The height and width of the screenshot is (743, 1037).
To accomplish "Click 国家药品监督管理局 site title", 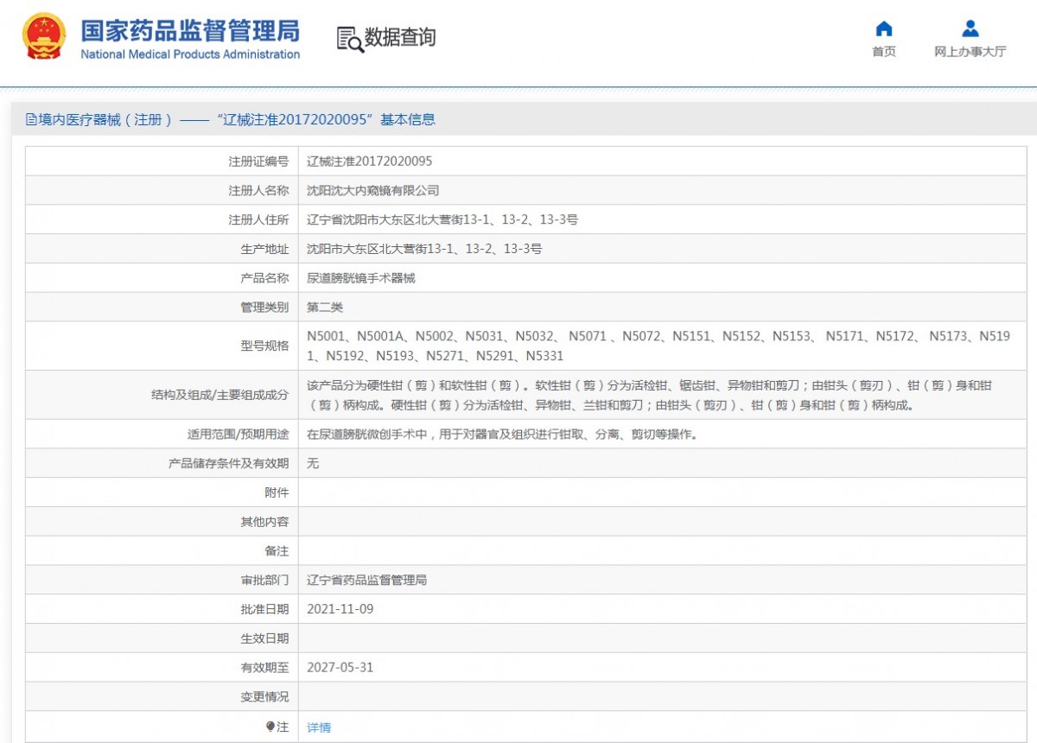I will (190, 30).
